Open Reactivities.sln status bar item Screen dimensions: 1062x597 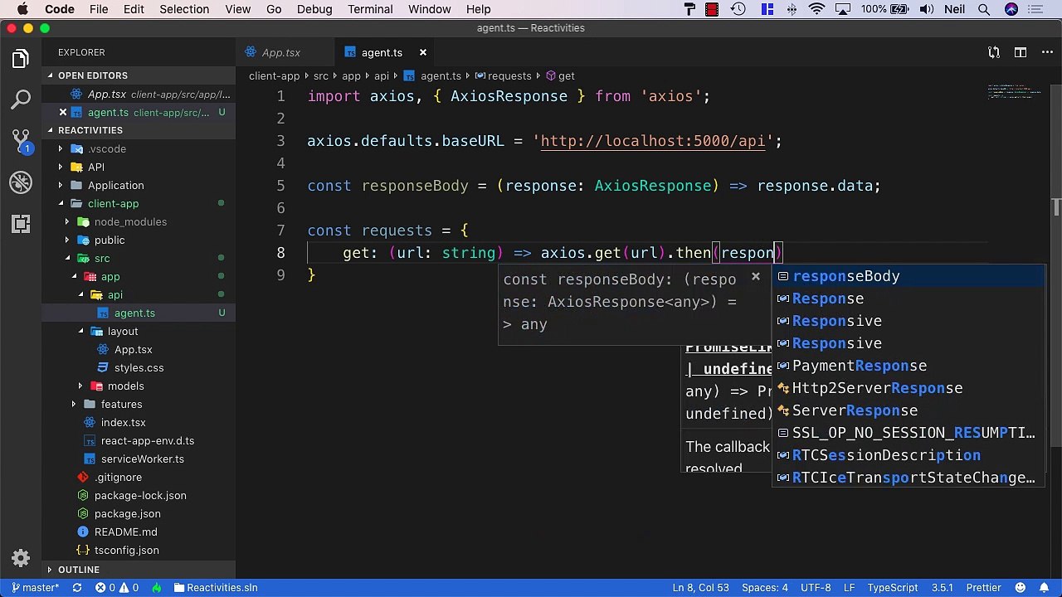[216, 588]
